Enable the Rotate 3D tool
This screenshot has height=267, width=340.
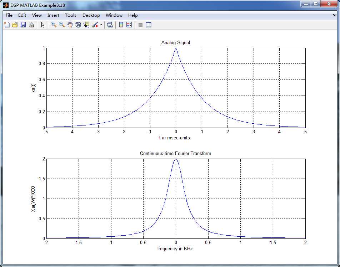pos(78,25)
